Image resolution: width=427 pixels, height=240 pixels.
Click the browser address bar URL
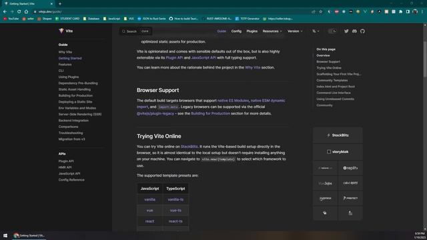click(x=50, y=12)
